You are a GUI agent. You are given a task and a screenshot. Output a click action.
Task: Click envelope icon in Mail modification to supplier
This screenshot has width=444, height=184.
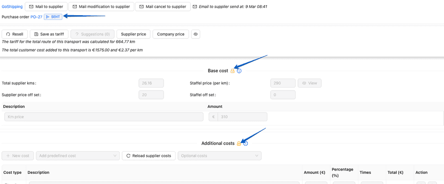coord(75,6)
